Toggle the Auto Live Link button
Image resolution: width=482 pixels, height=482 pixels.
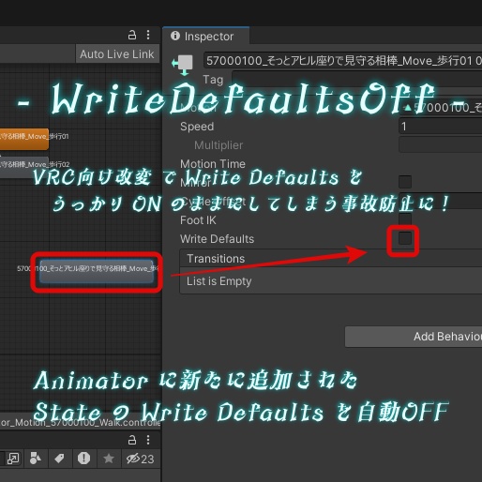pyautogui.click(x=117, y=54)
